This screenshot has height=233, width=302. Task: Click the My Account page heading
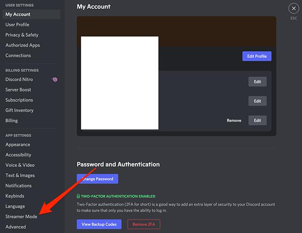[x=93, y=7]
